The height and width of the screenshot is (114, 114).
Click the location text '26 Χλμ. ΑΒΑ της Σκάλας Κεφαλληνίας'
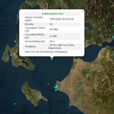pyautogui.click(x=62, y=47)
